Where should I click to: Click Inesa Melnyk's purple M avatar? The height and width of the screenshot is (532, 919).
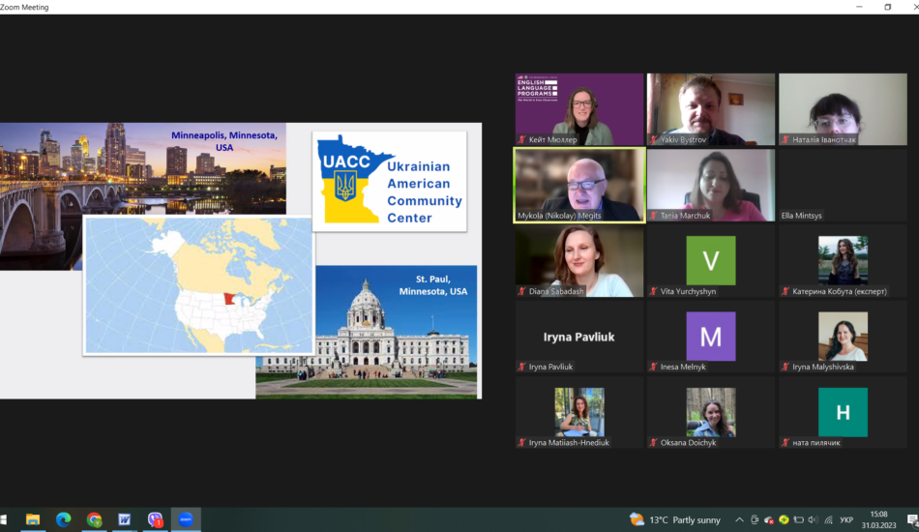pos(711,336)
